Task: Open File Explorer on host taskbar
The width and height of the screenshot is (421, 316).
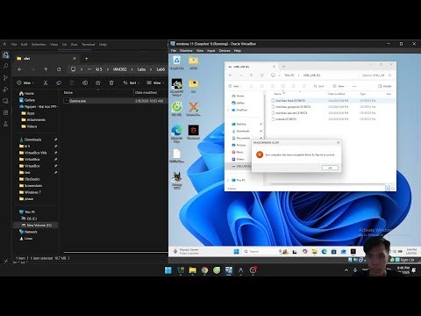Action: (192, 270)
